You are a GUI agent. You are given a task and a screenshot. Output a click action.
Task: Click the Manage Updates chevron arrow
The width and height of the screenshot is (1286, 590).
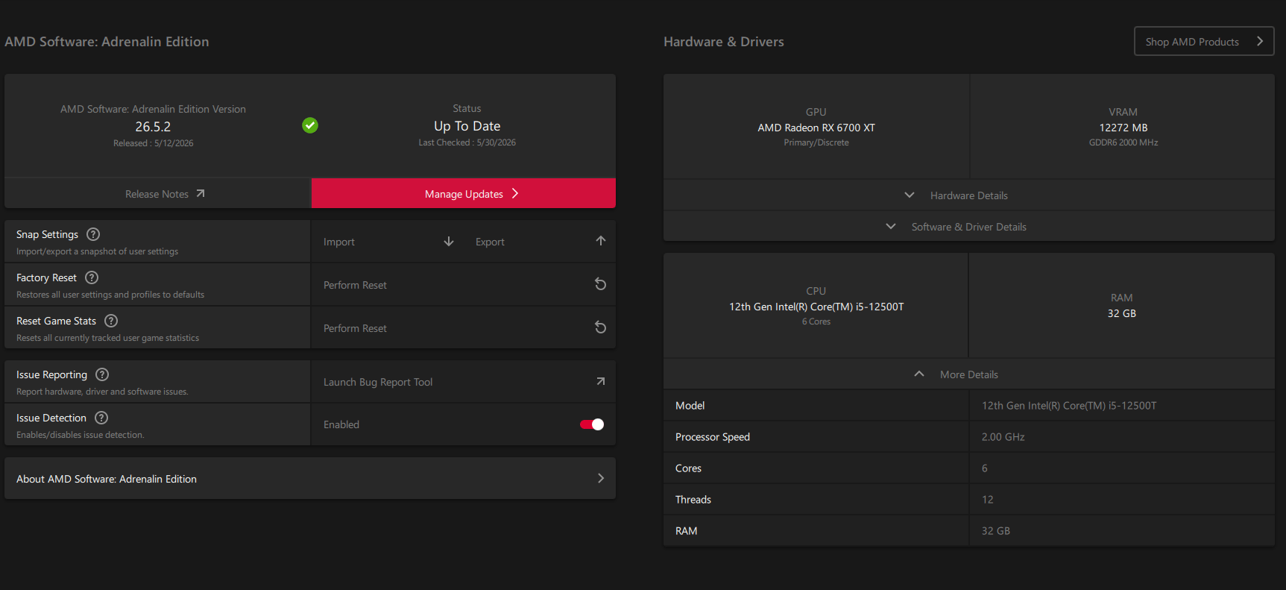[515, 193]
